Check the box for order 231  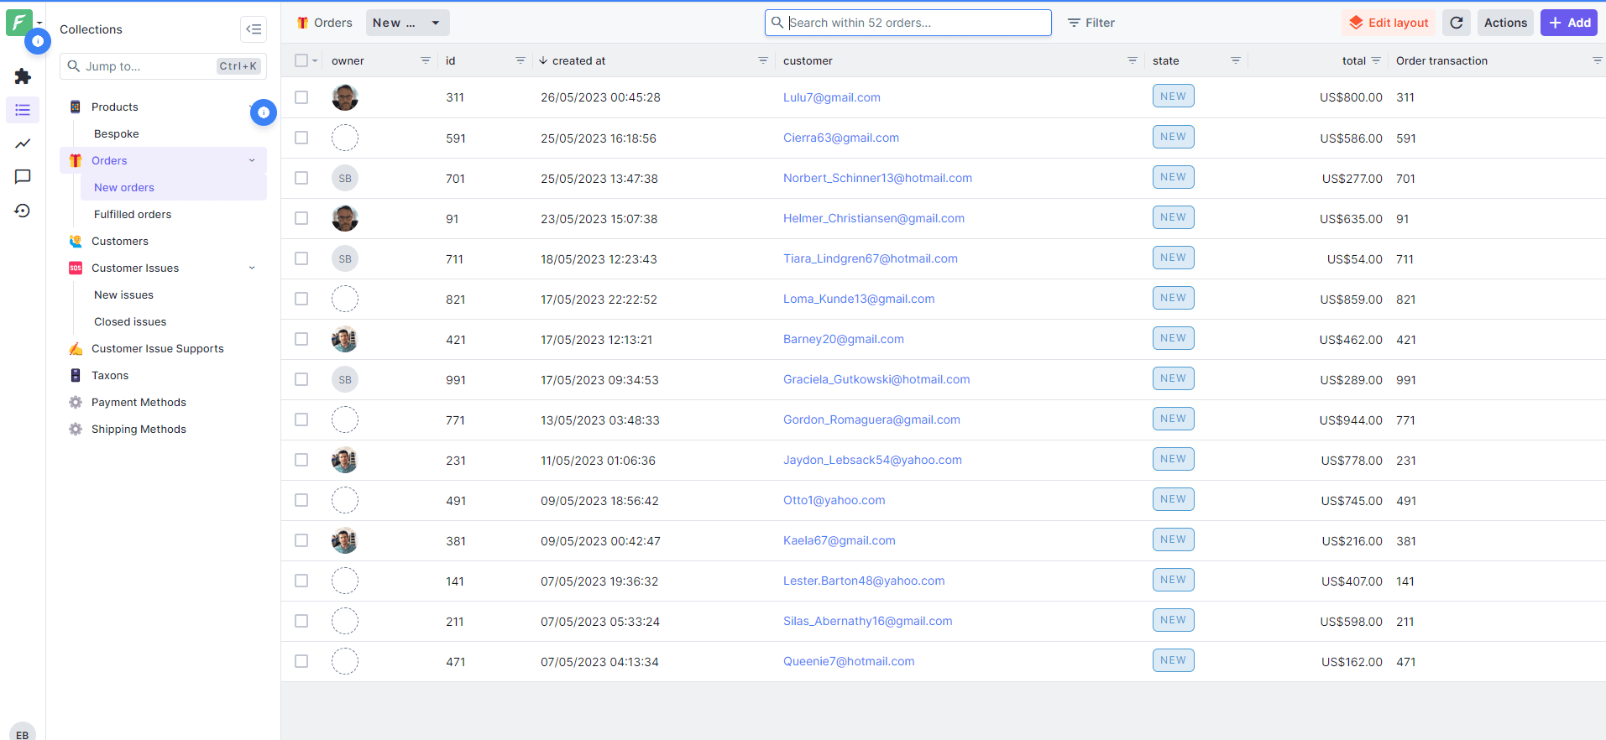point(301,460)
